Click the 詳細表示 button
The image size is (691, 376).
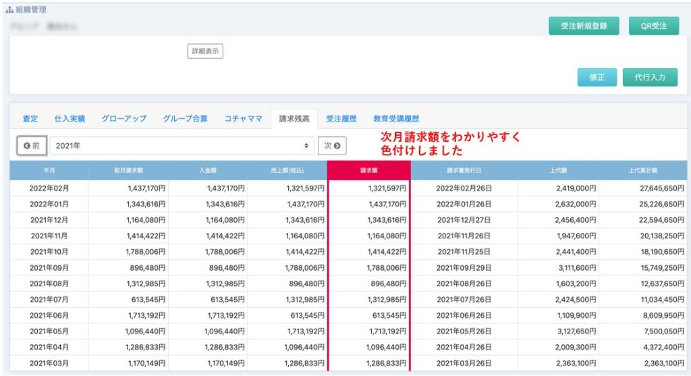tap(204, 51)
